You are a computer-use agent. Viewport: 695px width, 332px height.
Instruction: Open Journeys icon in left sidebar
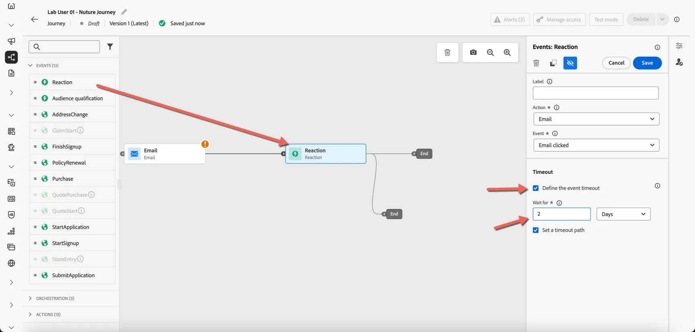(x=11, y=57)
